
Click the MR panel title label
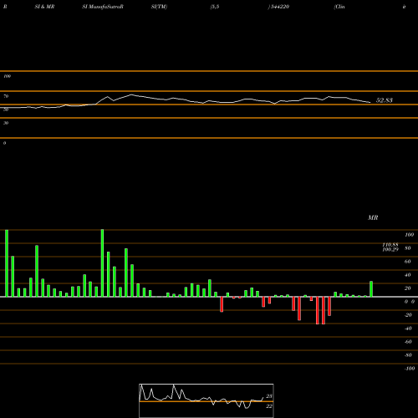[373, 217]
